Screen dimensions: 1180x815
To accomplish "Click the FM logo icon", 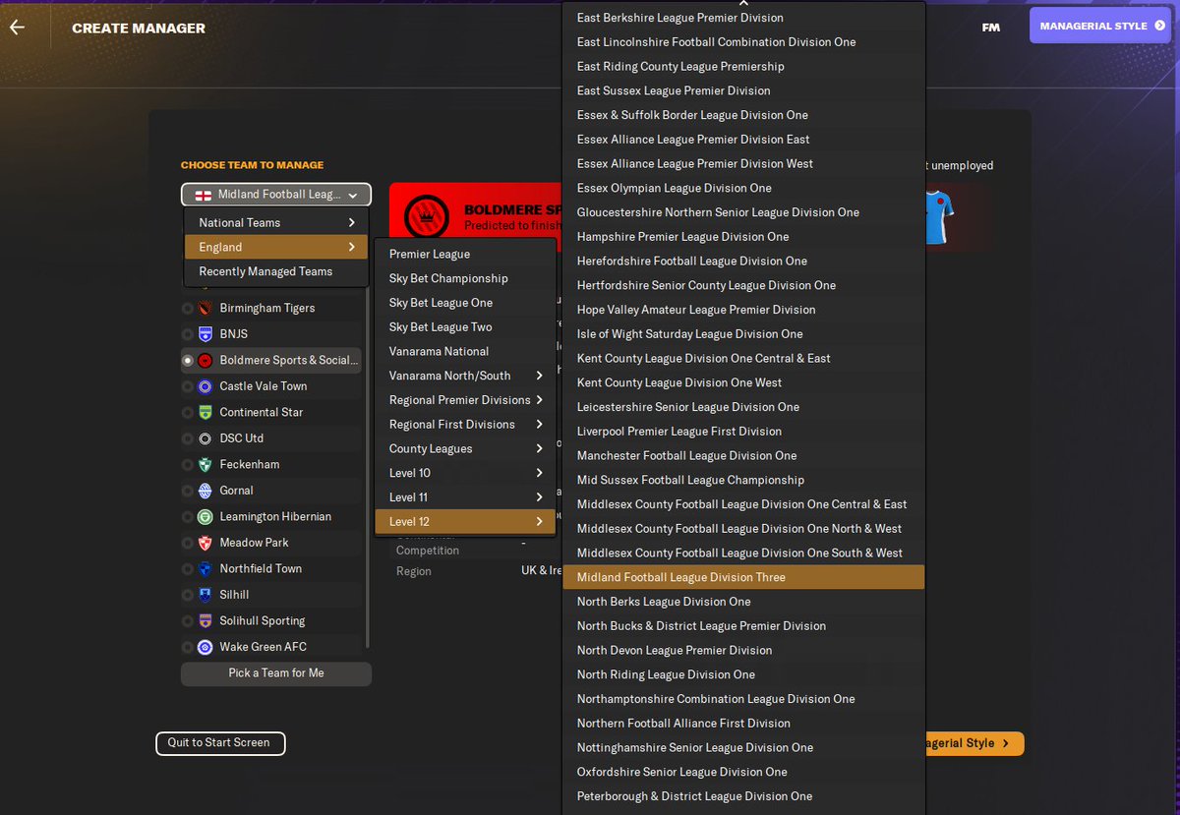I will 990,28.
